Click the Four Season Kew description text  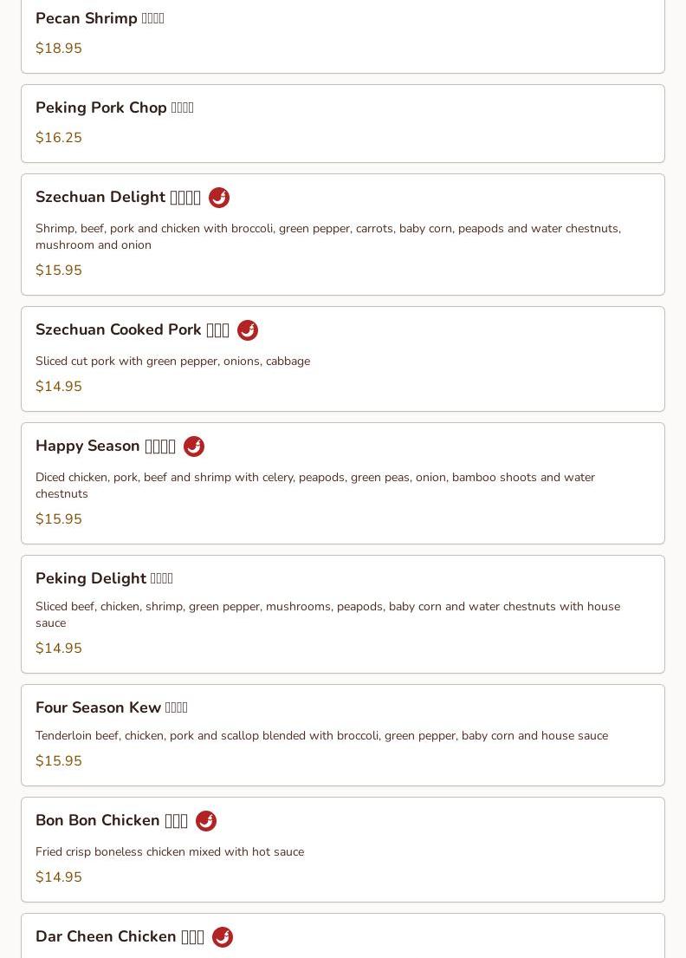coord(321,736)
